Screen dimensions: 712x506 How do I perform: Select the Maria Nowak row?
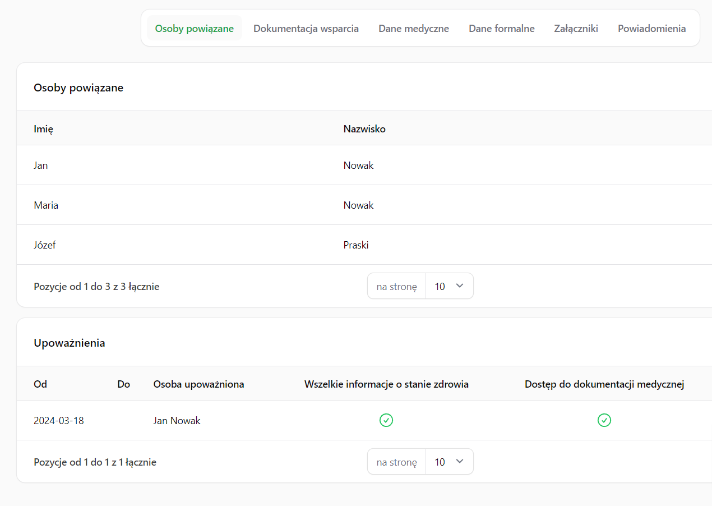click(x=46, y=205)
